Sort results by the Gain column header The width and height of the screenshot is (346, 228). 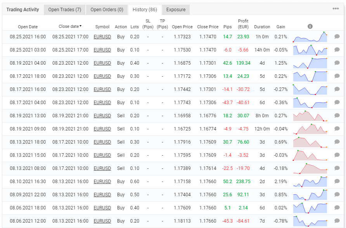pyautogui.click(x=280, y=27)
